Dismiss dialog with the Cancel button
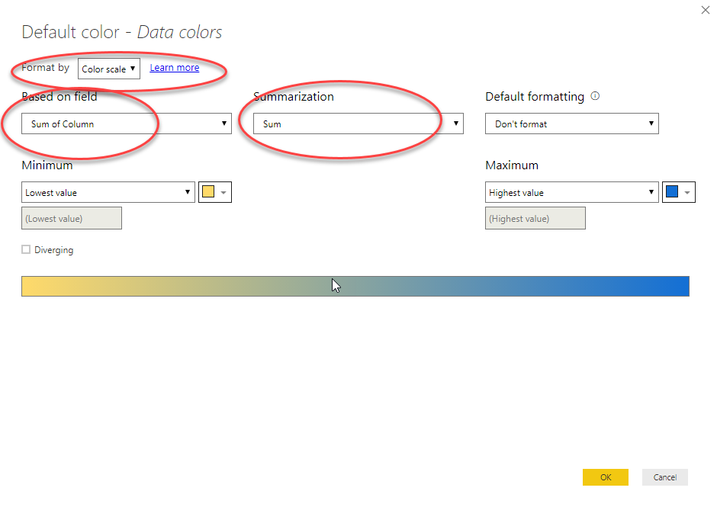Viewport: 717px width, 507px height. click(665, 477)
